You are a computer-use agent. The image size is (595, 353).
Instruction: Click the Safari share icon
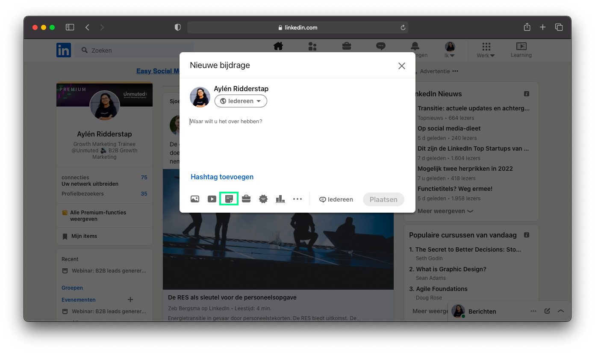pyautogui.click(x=527, y=27)
